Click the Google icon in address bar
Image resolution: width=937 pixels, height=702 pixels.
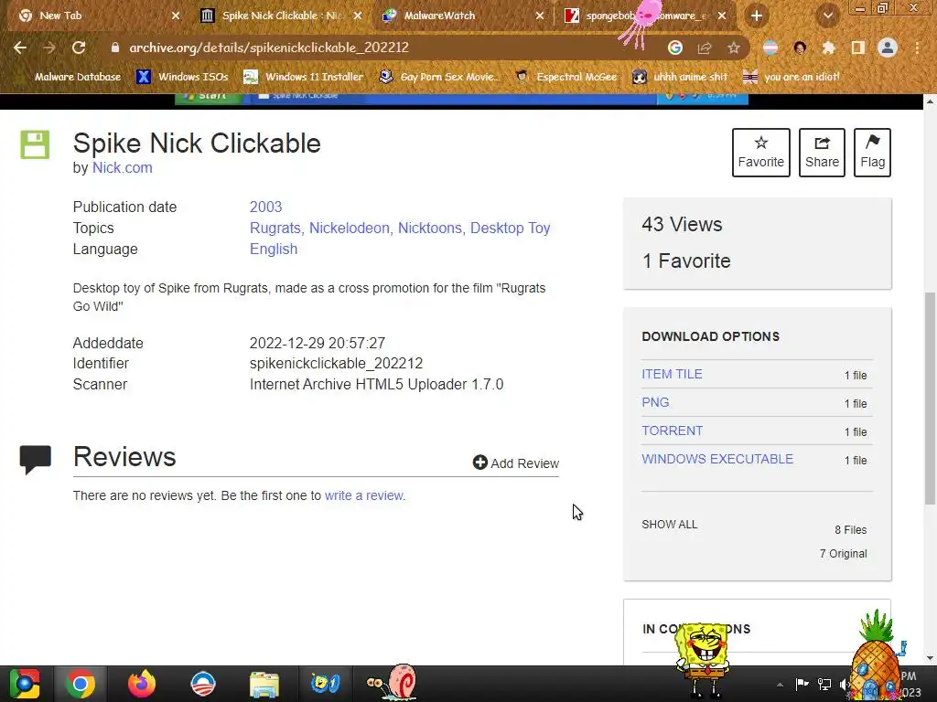coord(674,48)
